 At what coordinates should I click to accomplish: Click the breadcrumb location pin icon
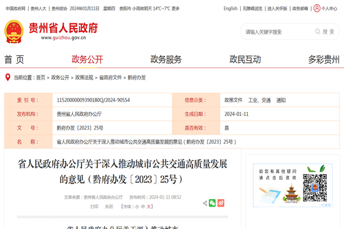[x=7, y=77]
